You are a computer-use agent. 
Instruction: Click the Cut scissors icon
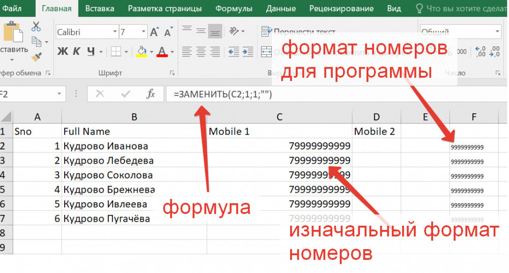click(x=36, y=26)
